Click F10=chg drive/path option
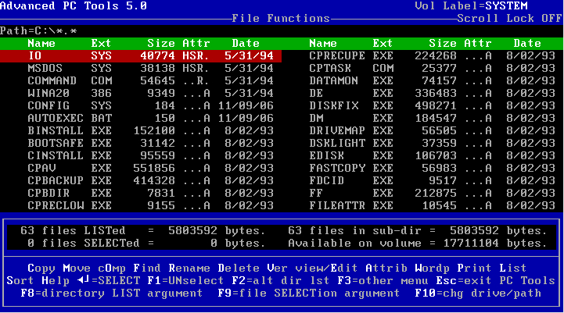Viewport: 564px width, 313px height. (478, 293)
